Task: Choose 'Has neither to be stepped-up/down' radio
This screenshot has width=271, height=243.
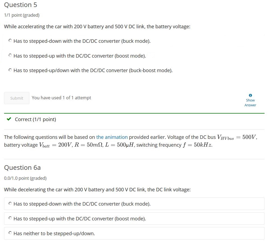Action: (x=10, y=233)
